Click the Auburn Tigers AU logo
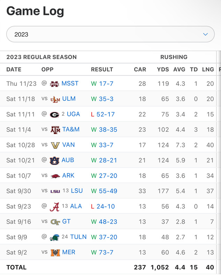Image resolution: width=221 pixels, height=278 pixels. point(54,160)
